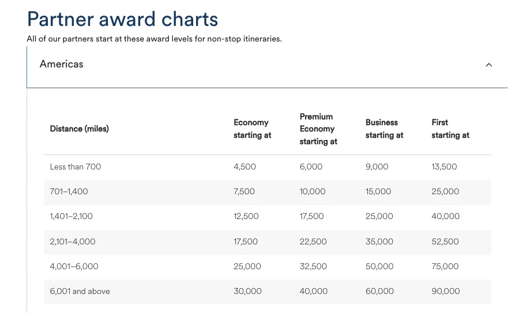Select the 90,000 first class value
This screenshot has height=313, width=519.
[x=445, y=291]
